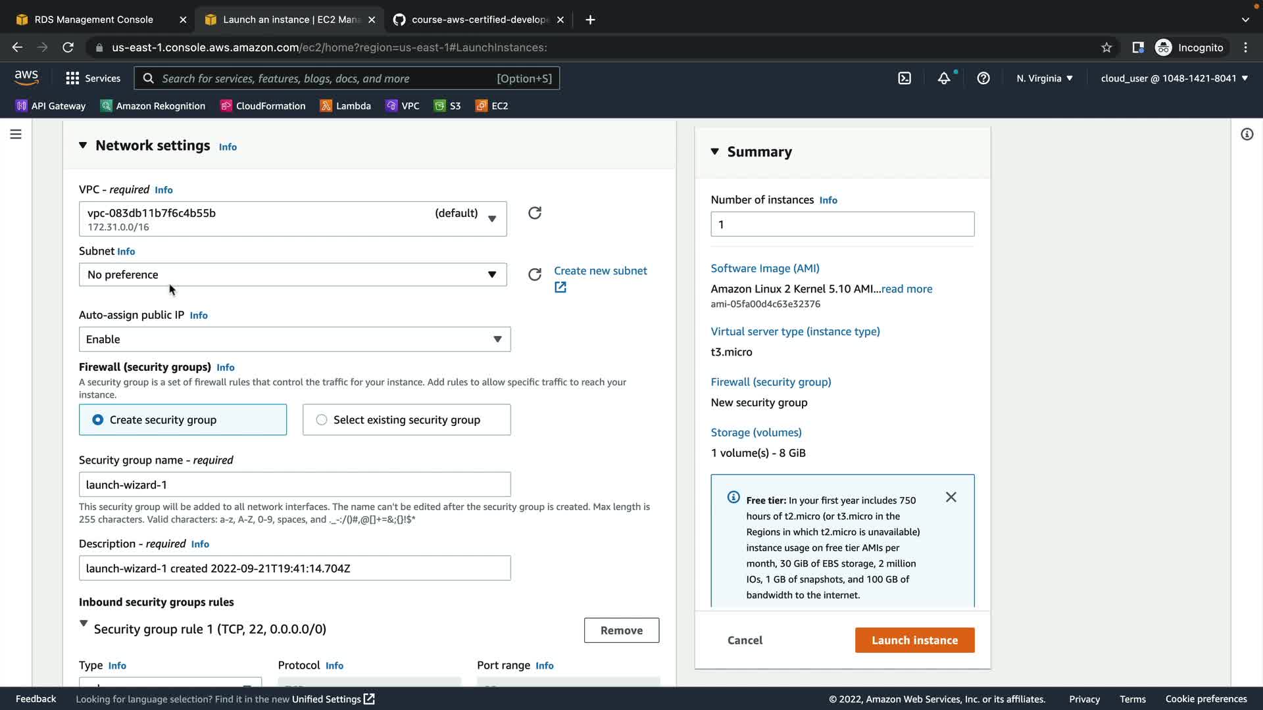Choose Select existing security group option
The image size is (1263, 710).
click(x=322, y=419)
